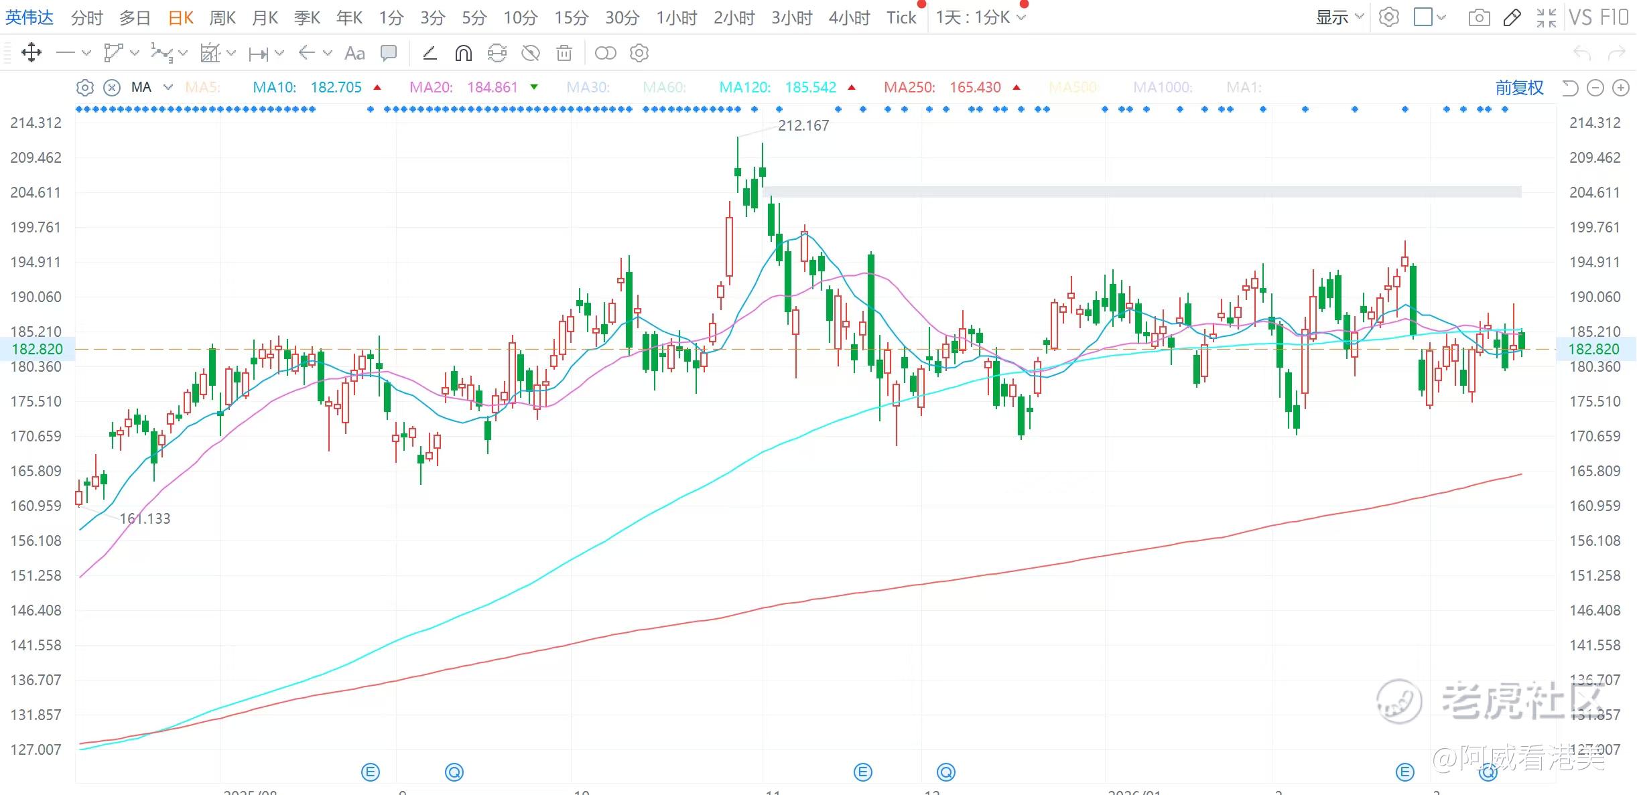Switch to 分时 intraday tab
This screenshot has width=1637, height=795.
(x=86, y=17)
